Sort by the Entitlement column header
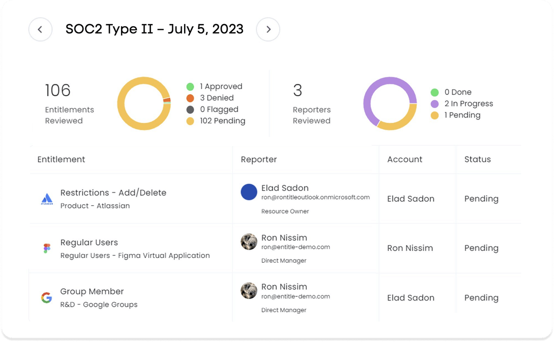554x342 pixels. (x=61, y=159)
